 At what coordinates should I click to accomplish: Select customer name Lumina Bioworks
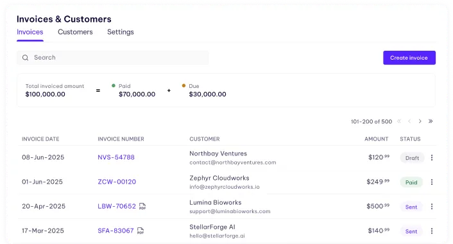216,202
